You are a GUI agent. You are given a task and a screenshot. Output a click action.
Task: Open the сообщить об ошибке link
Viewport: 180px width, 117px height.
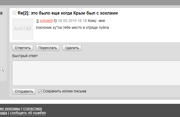[x=28, y=113]
